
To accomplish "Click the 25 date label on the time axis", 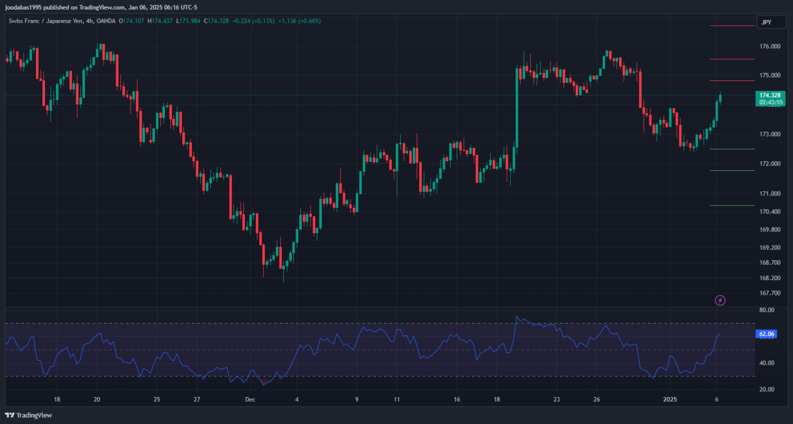I will pyautogui.click(x=156, y=400).
